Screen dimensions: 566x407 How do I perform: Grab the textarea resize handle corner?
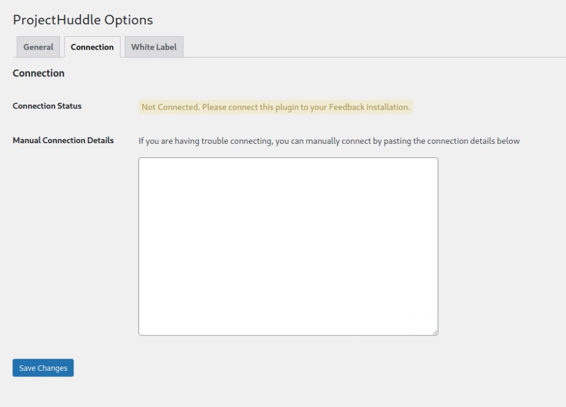tap(434, 332)
